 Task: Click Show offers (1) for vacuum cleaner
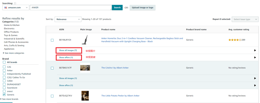tap(66, 58)
